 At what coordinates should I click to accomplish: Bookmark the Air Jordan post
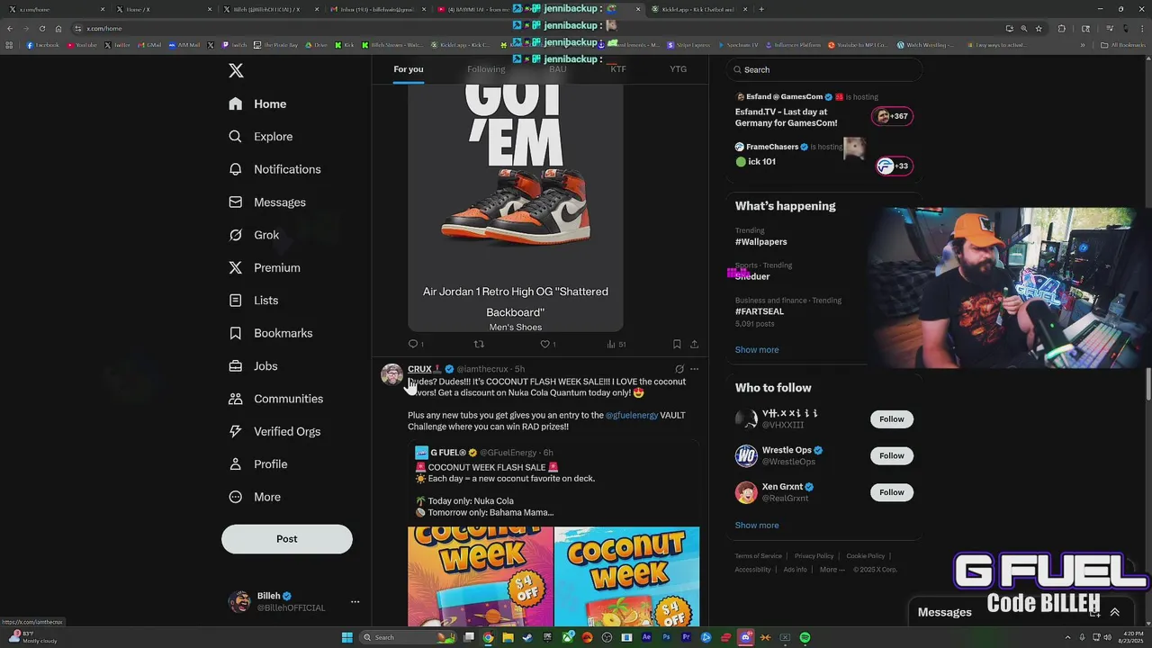point(677,344)
